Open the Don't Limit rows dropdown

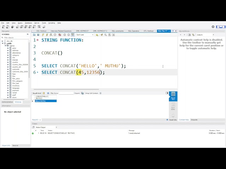85,35
